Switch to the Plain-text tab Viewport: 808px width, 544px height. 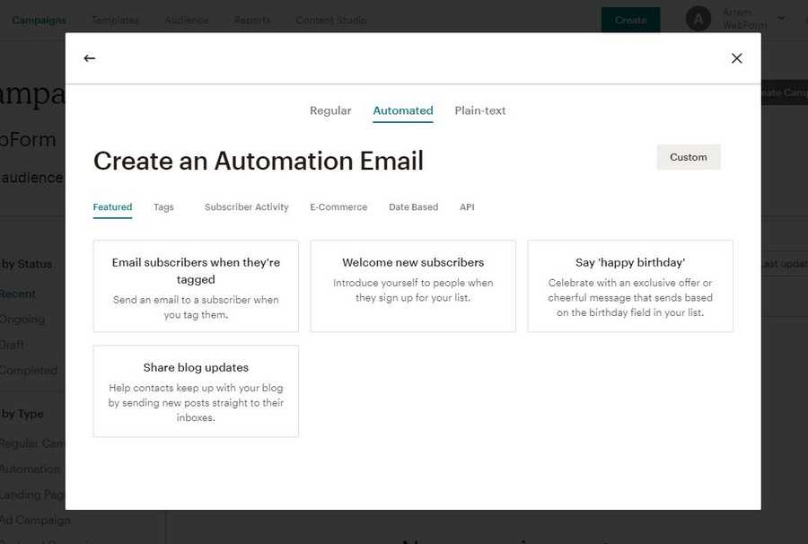pyautogui.click(x=480, y=110)
